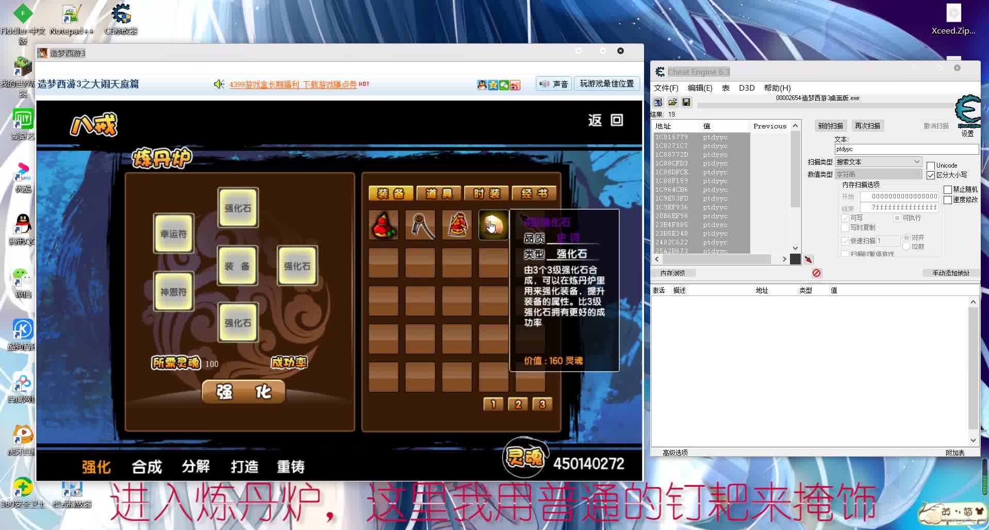
Task: Click the 幸运符 lucky charm slot
Action: point(173,234)
